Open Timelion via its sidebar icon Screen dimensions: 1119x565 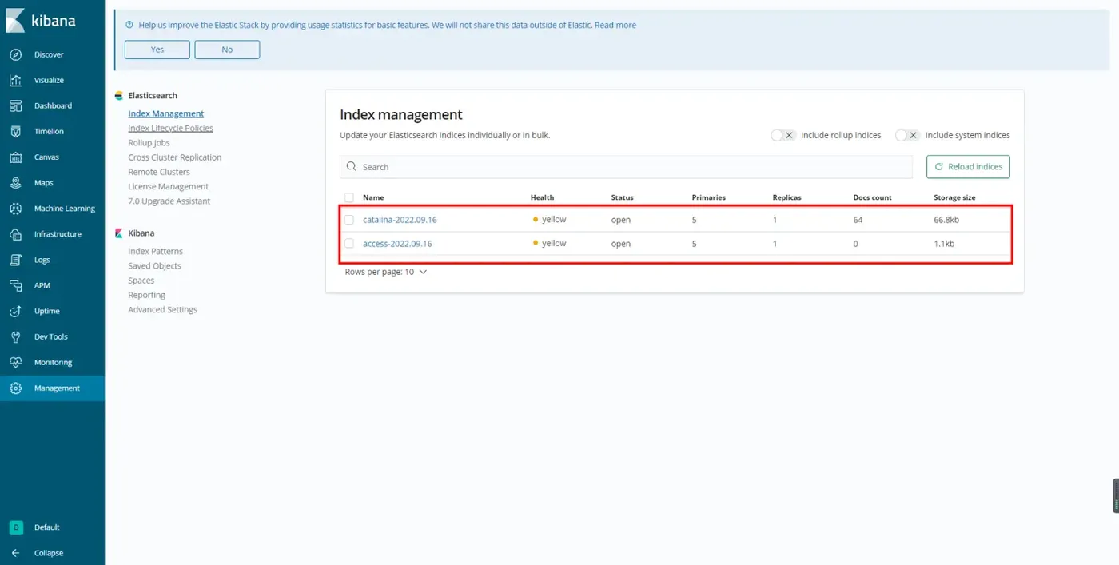[15, 131]
